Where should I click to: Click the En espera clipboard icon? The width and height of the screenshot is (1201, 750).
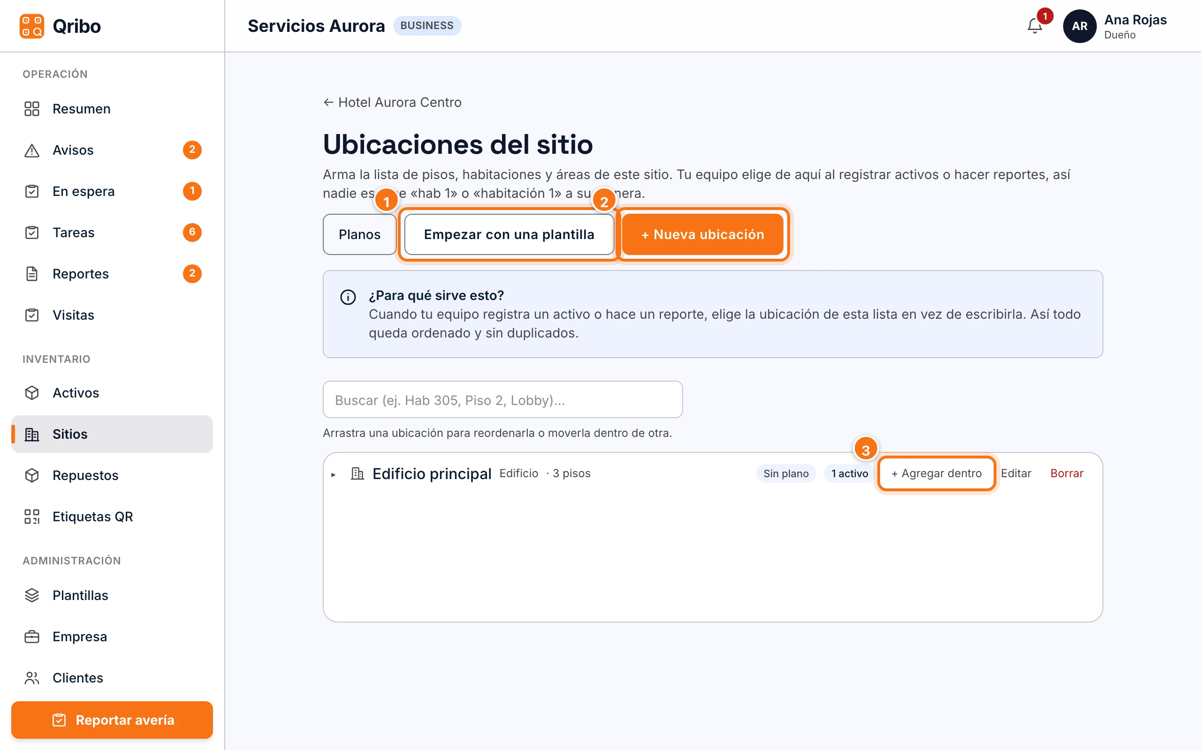tap(32, 191)
